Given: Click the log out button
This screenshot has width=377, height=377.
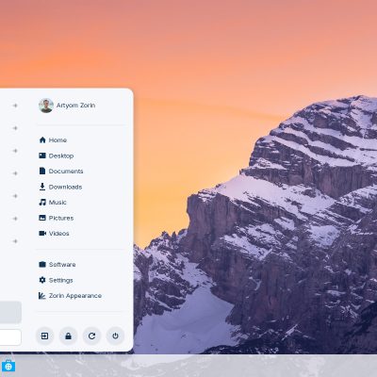Looking at the screenshot, I should 45,336.
